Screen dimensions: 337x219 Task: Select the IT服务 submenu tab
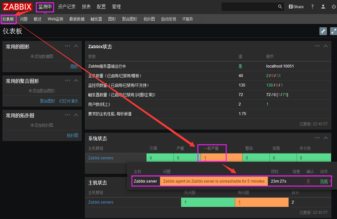click(x=188, y=19)
